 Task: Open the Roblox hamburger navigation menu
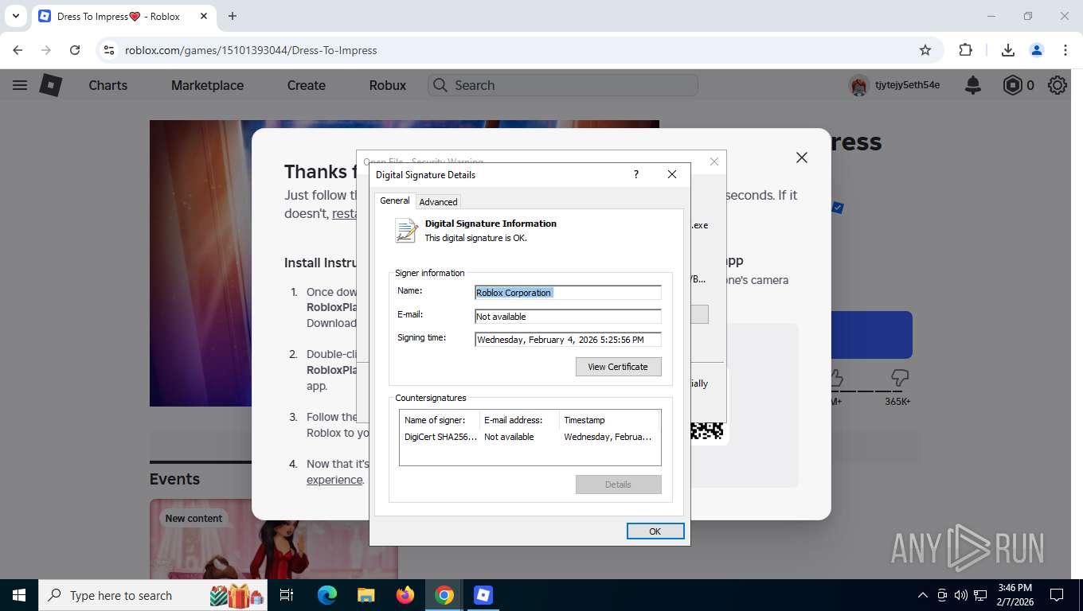(x=20, y=85)
